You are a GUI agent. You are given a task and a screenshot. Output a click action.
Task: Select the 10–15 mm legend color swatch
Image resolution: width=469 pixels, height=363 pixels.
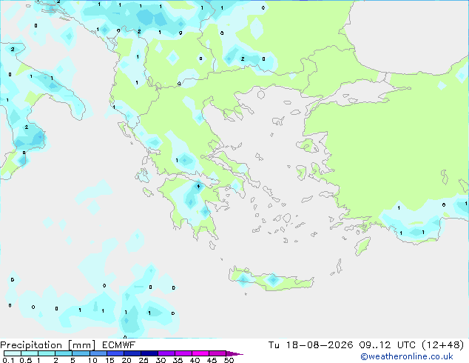98,353
